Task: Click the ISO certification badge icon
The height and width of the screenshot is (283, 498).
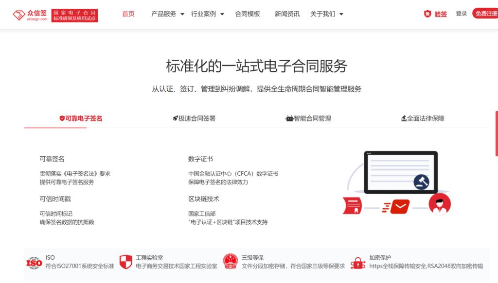Action: (35, 262)
